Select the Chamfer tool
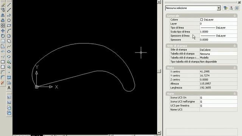The height and width of the screenshot is (136, 242). click(3, 72)
